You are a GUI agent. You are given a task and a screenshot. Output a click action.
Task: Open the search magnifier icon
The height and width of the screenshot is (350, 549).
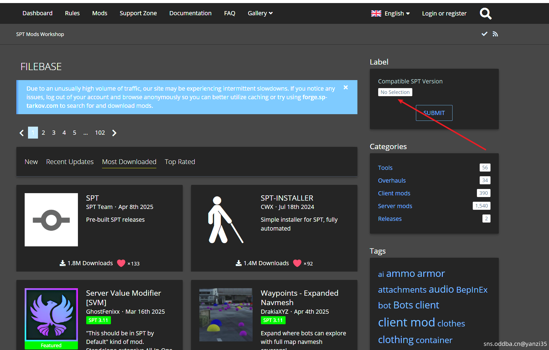pyautogui.click(x=486, y=13)
